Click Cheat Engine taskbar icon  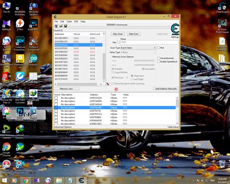(x=81, y=180)
